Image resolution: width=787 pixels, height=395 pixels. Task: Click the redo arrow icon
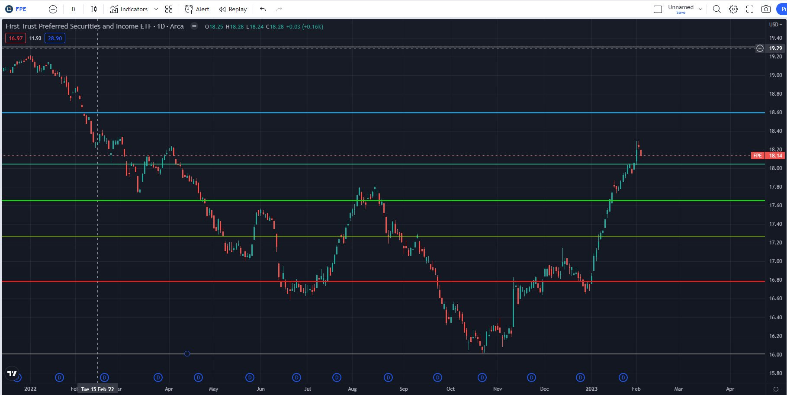pyautogui.click(x=279, y=9)
